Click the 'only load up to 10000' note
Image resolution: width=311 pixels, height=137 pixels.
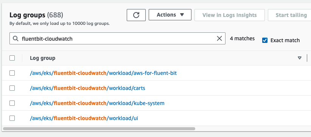click(59, 23)
